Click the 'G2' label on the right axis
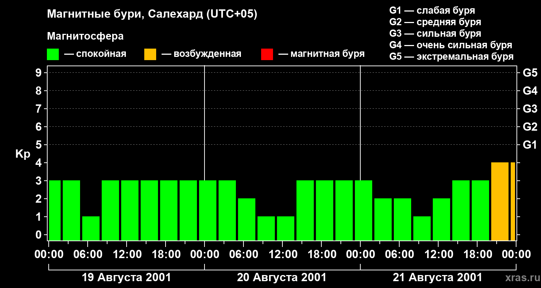 click(x=530, y=127)
